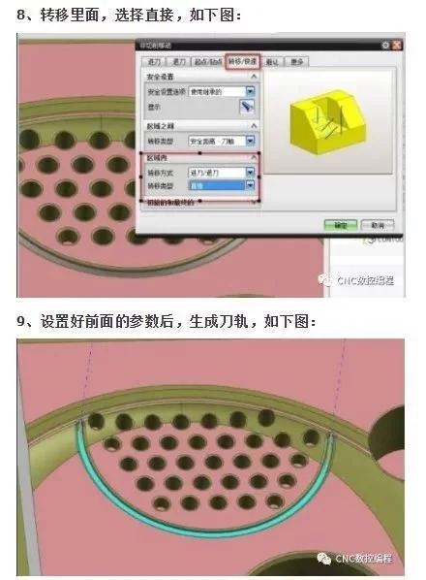Switch to the 退刀 tab
Screen dimensions: 426x580
(179, 62)
